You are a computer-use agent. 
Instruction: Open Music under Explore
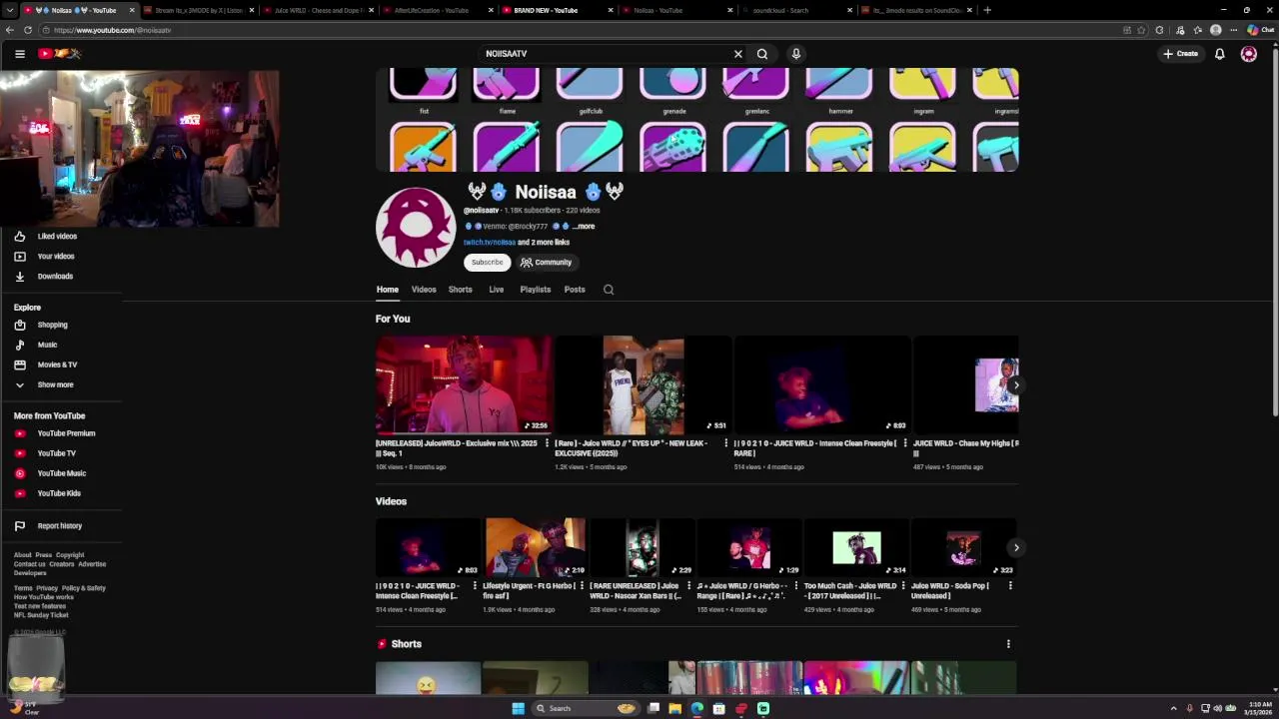tap(48, 345)
